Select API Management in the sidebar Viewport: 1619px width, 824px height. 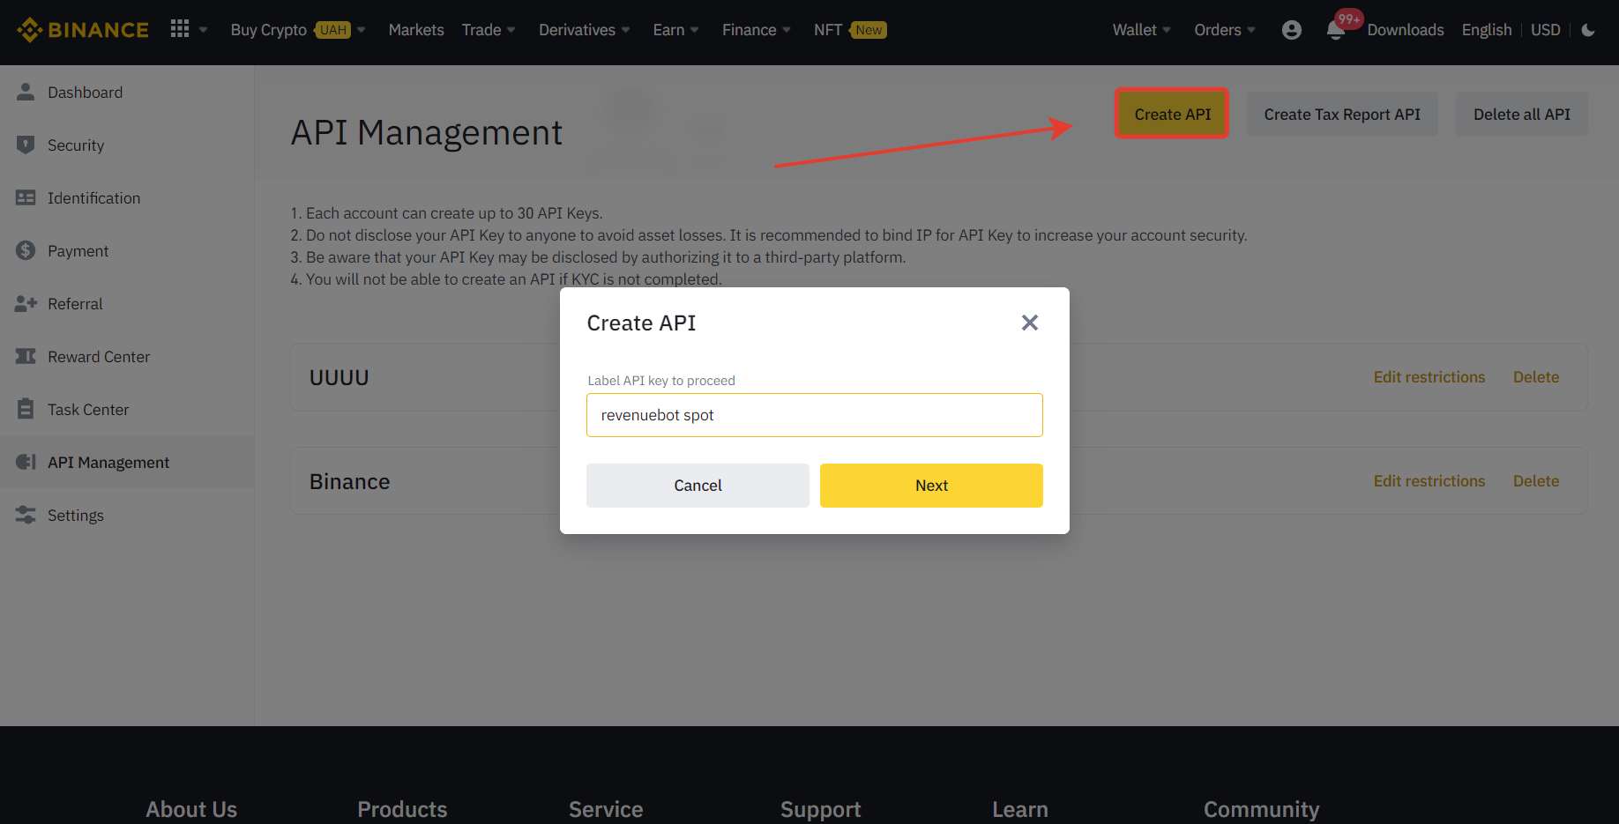coord(127,462)
